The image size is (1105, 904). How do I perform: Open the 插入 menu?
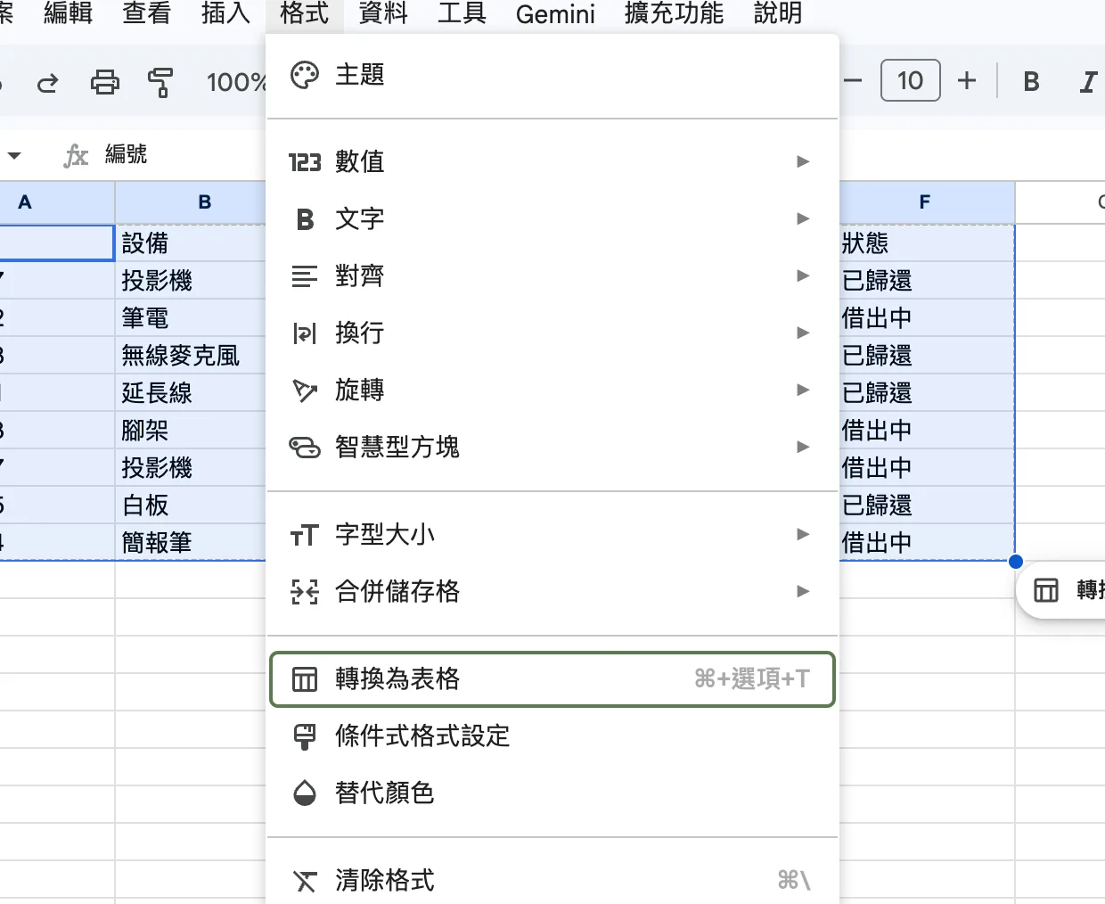(x=225, y=13)
